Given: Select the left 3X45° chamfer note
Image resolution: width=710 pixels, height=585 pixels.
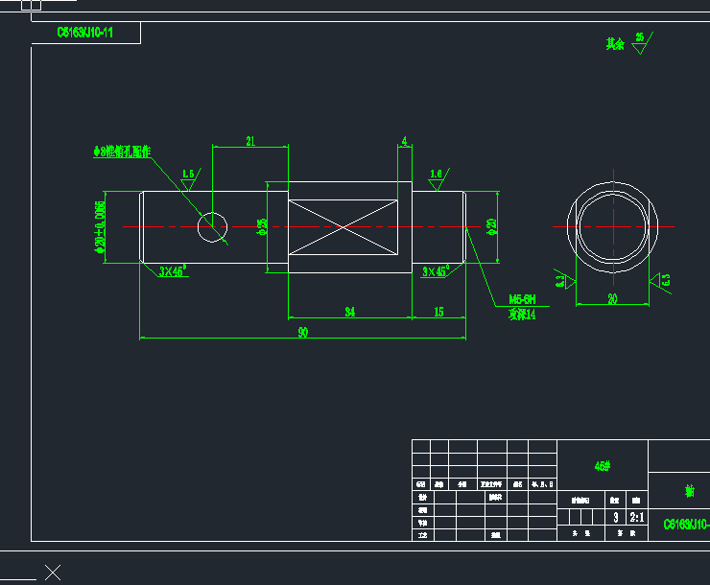Looking at the screenshot, I should pyautogui.click(x=173, y=271).
